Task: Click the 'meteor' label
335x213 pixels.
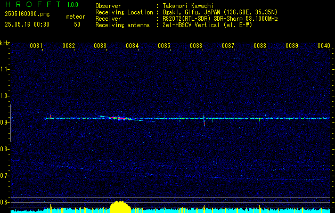Action: pyautogui.click(x=76, y=17)
